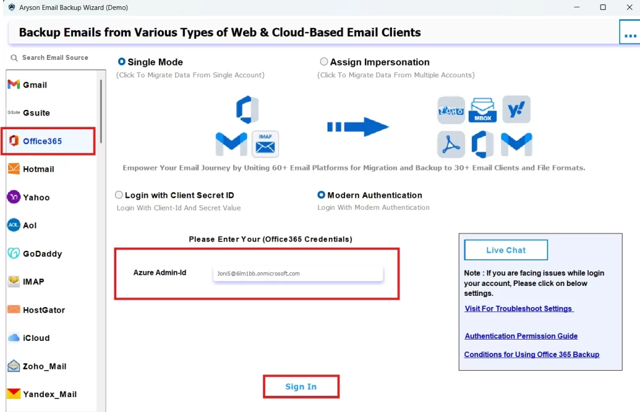Image resolution: width=640 pixels, height=412 pixels.
Task: Click the Sign In button
Action: point(301,386)
